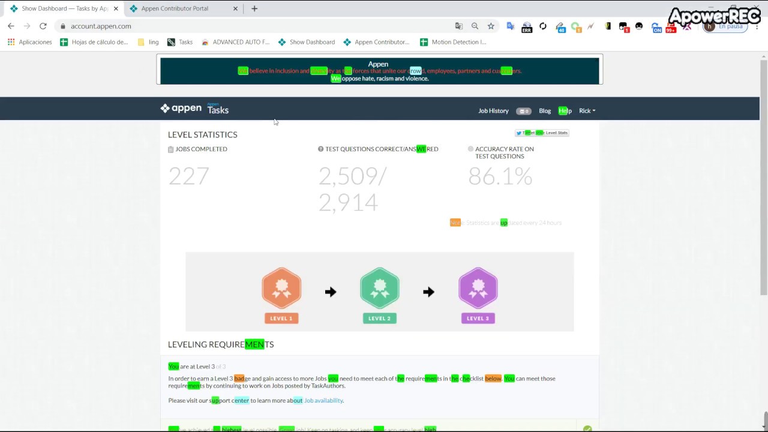Click the page's vertical scrollbar thumb
This screenshot has width=768, height=432.
tap(763, 177)
